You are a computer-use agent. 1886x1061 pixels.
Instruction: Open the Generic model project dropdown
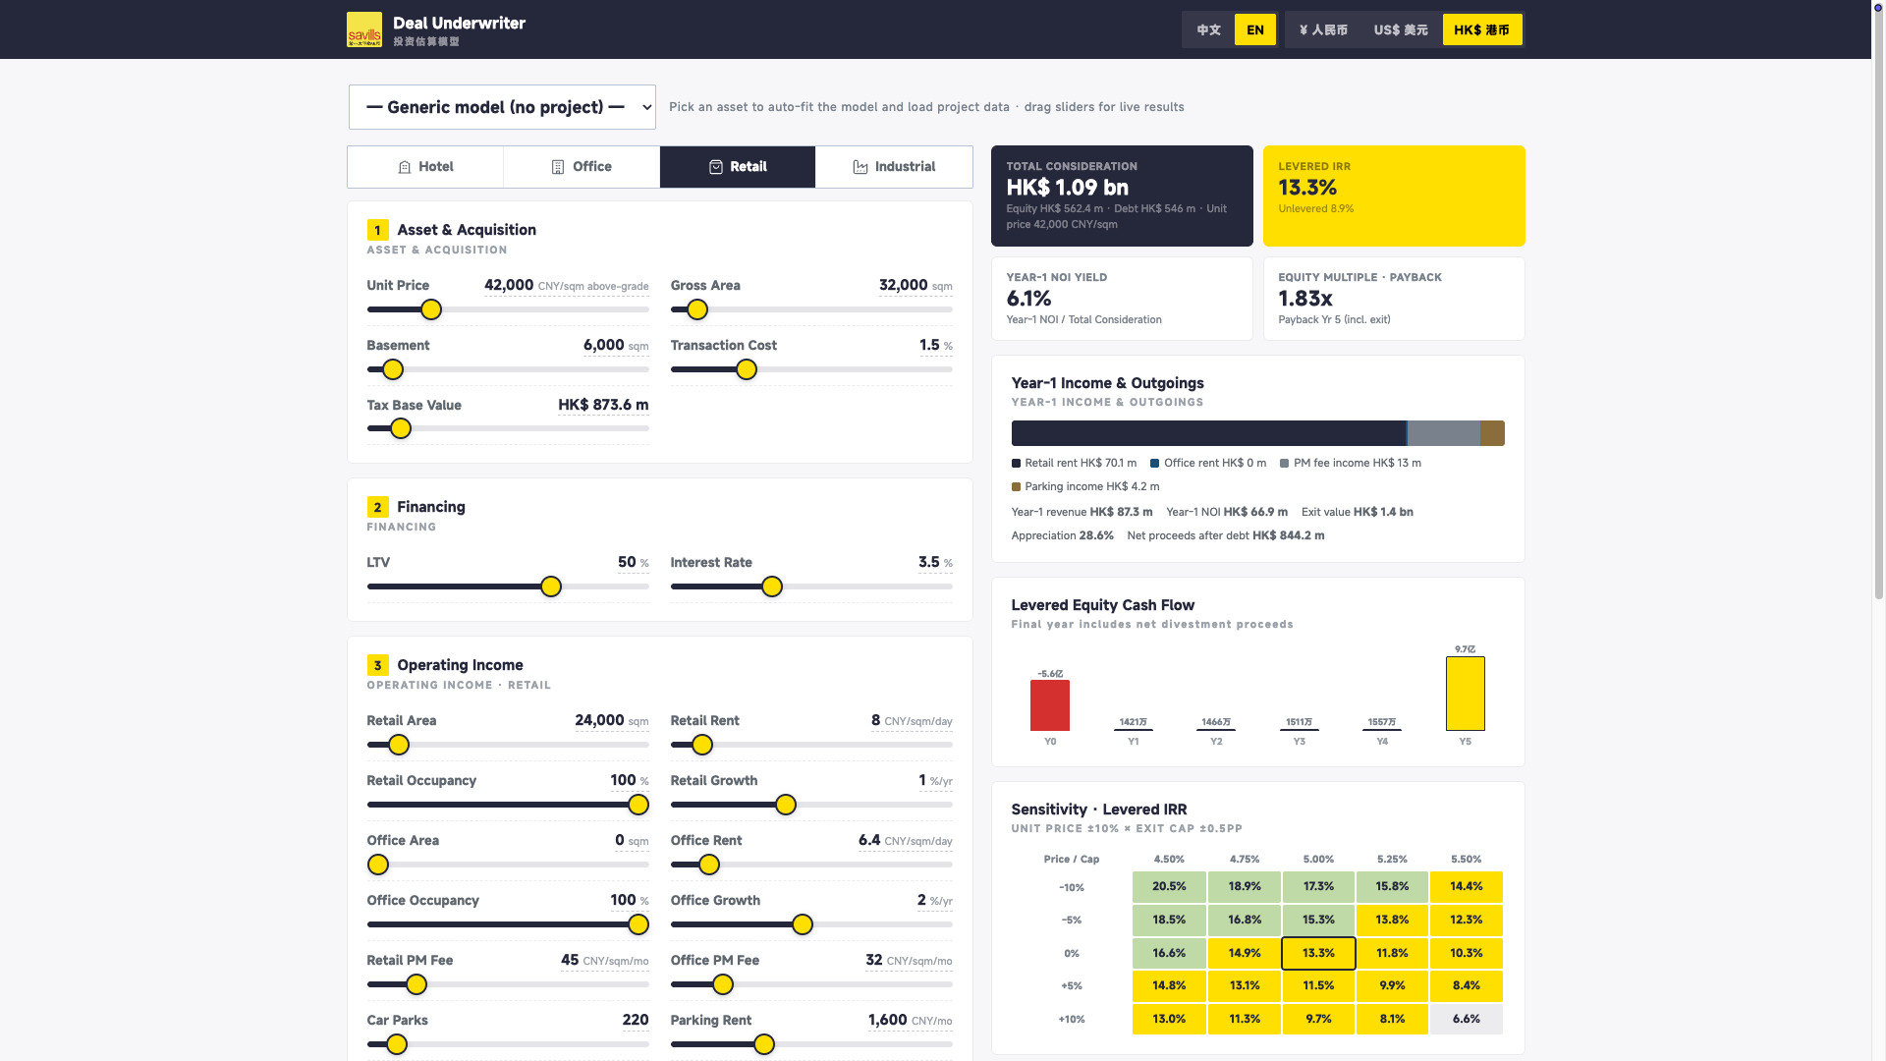(x=502, y=107)
